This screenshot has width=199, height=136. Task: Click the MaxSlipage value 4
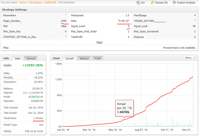[x=195, y=16]
